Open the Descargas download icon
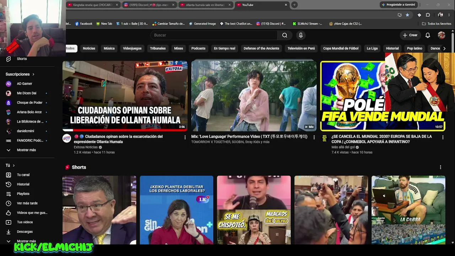The height and width of the screenshot is (256, 455). [x=9, y=232]
